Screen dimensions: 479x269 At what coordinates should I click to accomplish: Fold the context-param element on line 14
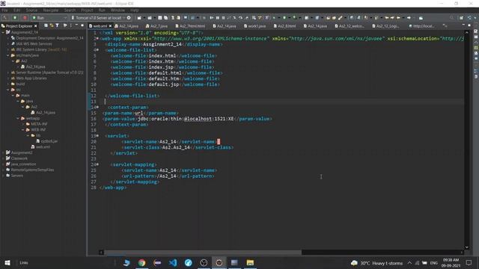coord(97,108)
